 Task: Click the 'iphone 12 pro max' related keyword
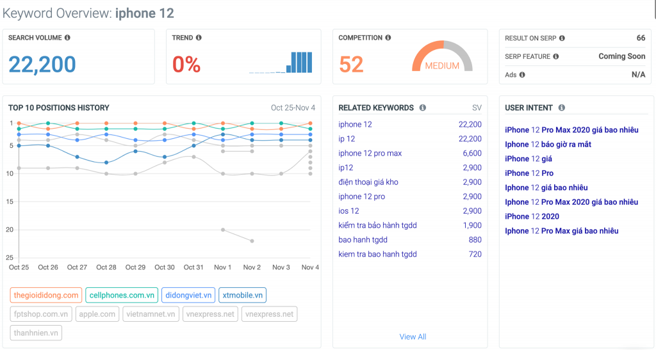tap(370, 154)
